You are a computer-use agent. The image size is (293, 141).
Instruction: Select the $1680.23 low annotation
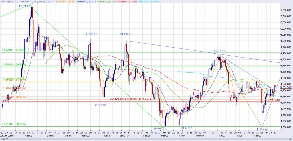tap(262, 128)
